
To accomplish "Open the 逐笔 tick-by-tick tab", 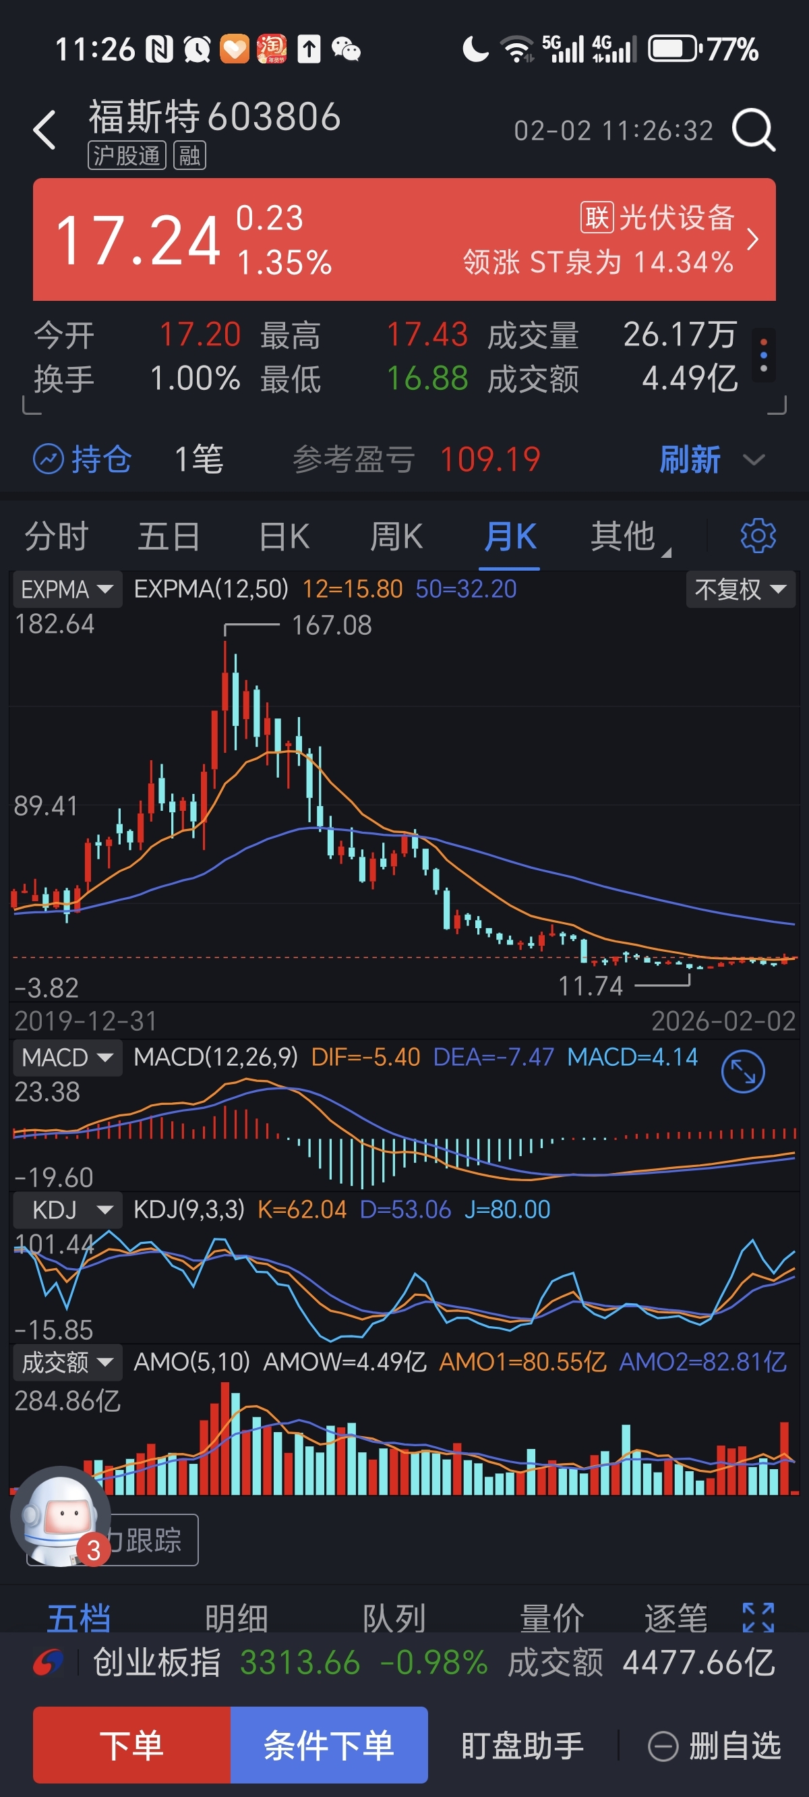I will click(x=676, y=1617).
